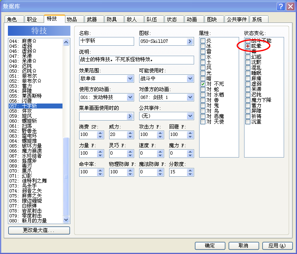
Task: Click the 说明 description text field
Action: [136, 60]
